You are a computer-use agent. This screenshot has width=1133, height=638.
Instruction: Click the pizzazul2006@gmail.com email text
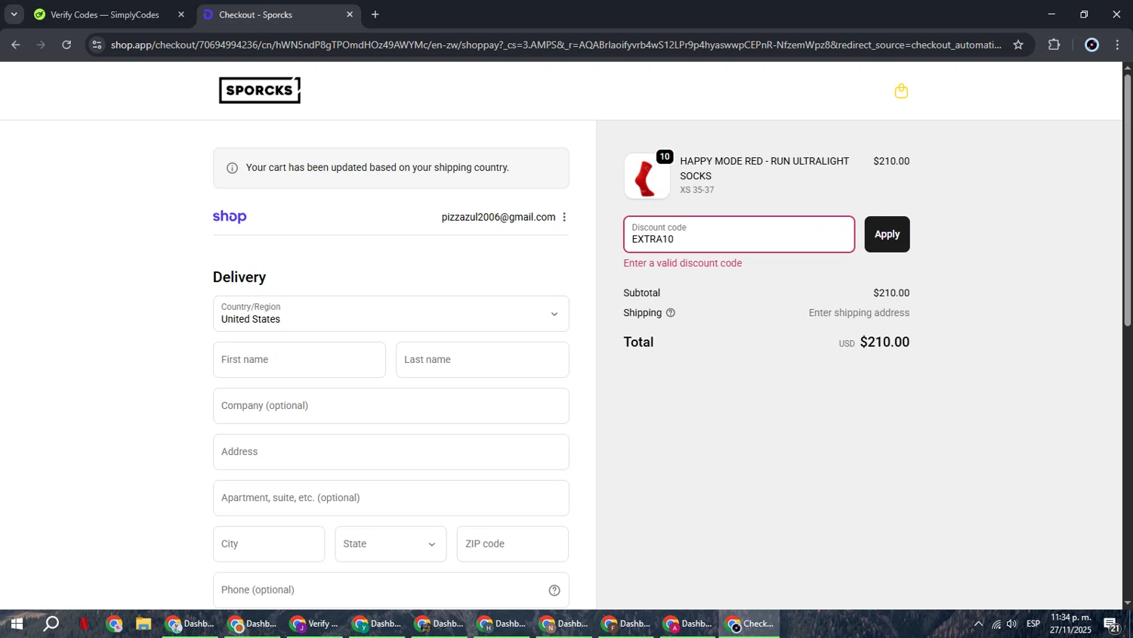pos(499,217)
